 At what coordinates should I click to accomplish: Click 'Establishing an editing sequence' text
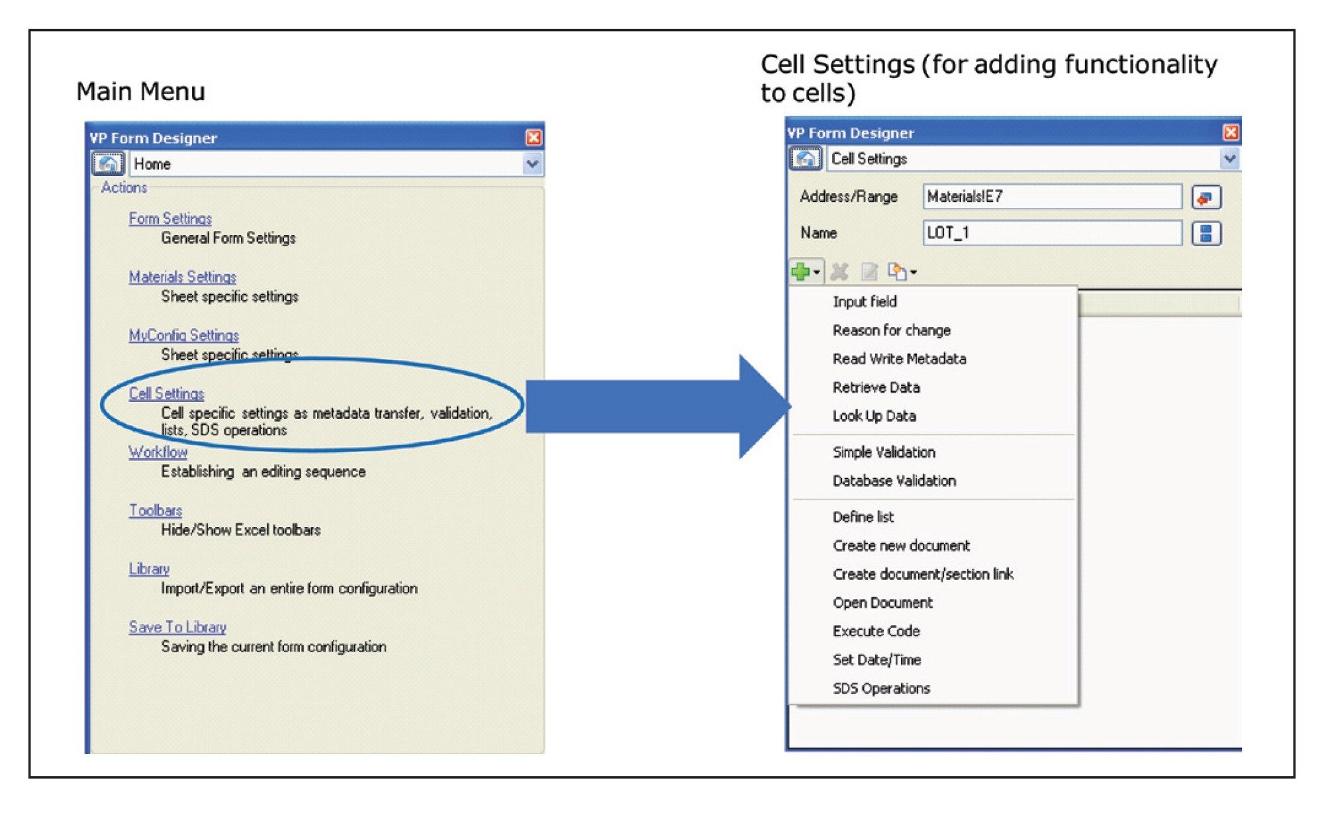click(x=263, y=471)
